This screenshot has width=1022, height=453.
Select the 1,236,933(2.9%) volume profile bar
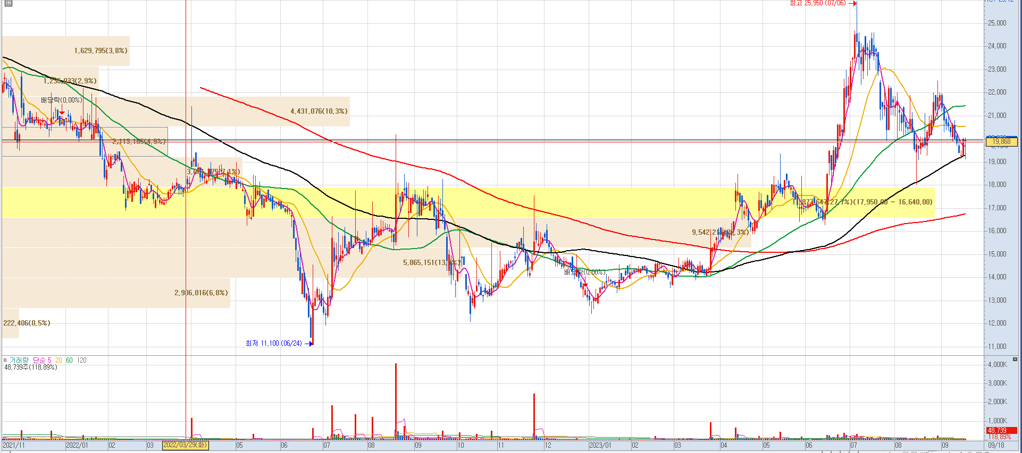click(50, 81)
